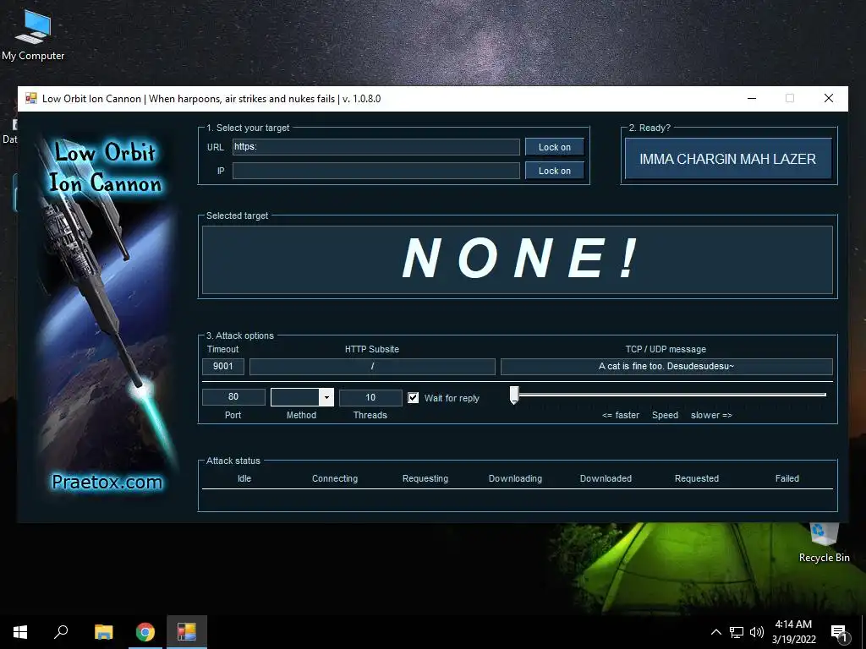This screenshot has width=866, height=649.
Task: Click the '<= faster' speed label
Action: [621, 415]
